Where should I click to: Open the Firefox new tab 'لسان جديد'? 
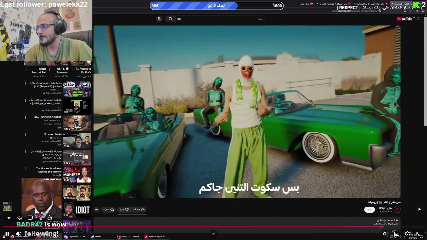coord(307,4)
